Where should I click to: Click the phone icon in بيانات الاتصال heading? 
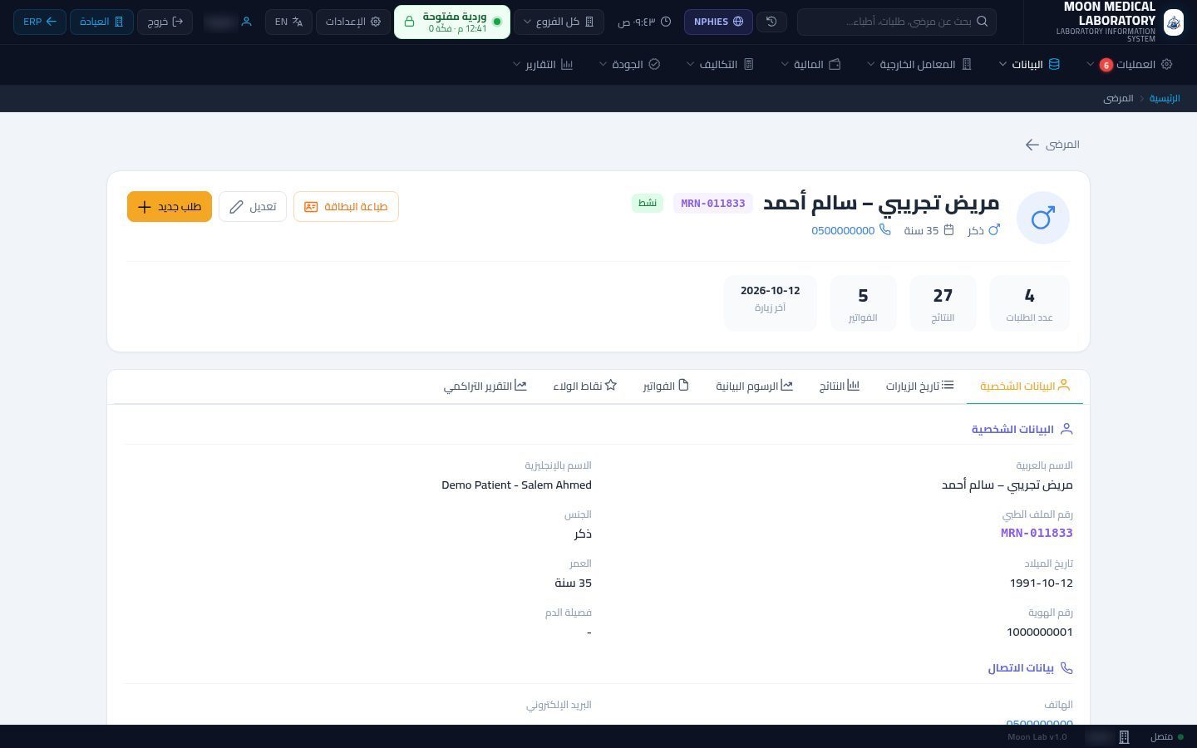(1066, 668)
